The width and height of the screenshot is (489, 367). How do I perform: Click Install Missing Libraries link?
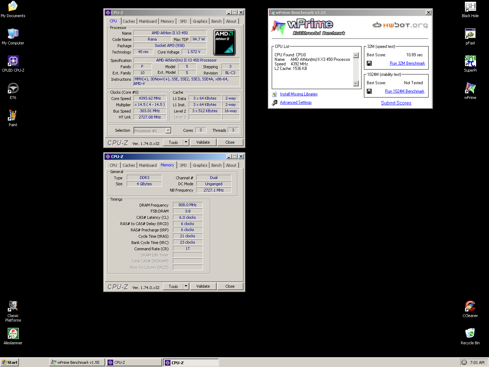[x=299, y=94]
